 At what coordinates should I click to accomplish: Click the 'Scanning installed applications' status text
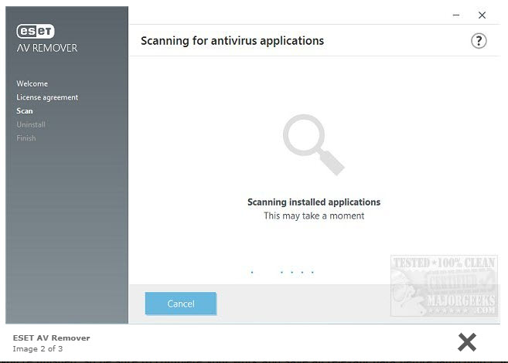313,202
